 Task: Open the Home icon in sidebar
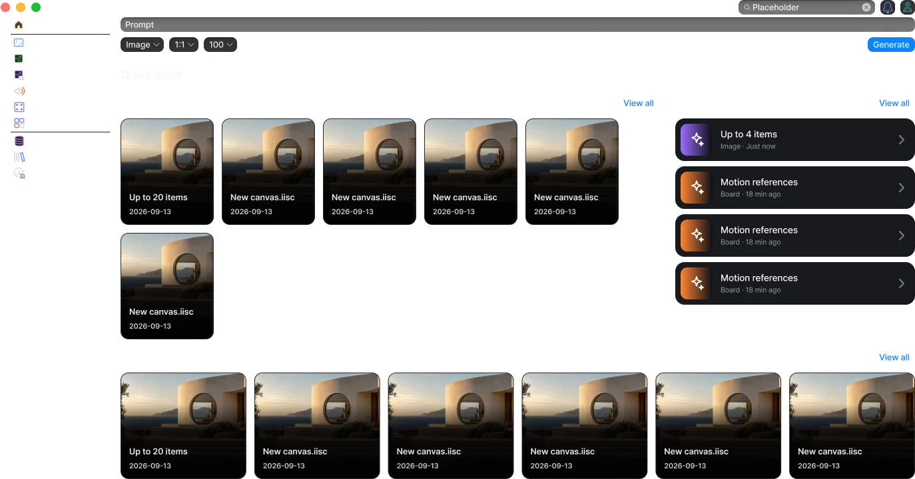(19, 25)
